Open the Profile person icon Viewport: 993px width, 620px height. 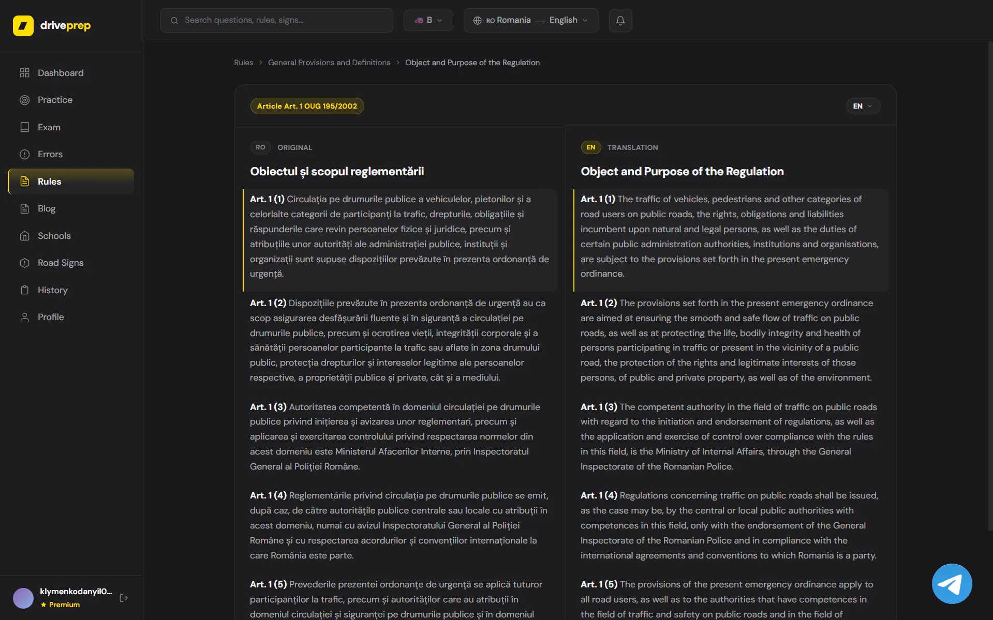point(24,317)
